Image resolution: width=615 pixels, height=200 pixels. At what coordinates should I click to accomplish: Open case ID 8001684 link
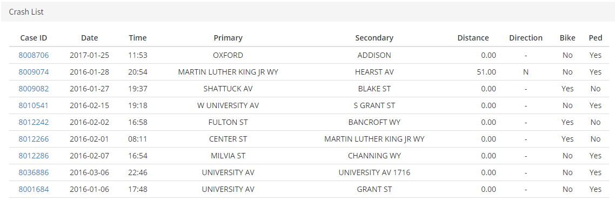[x=34, y=189]
